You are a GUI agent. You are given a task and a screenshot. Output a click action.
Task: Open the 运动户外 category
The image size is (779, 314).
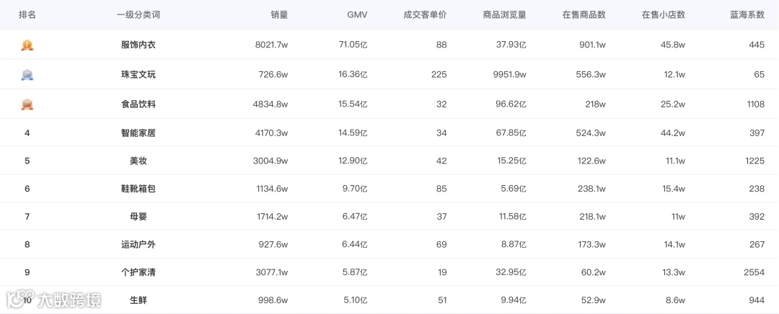pyautogui.click(x=138, y=244)
